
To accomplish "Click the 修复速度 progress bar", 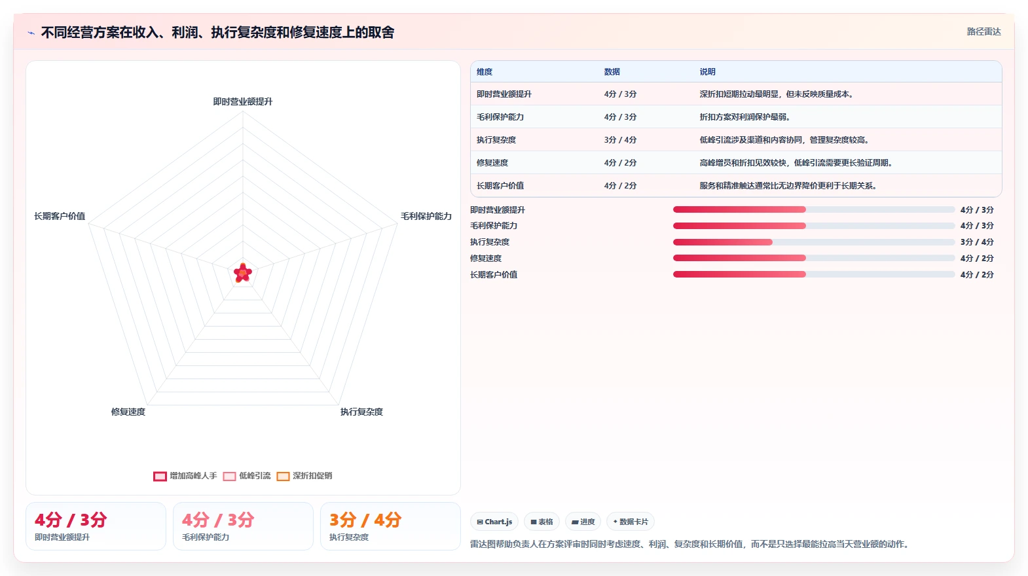I will 814,258.
